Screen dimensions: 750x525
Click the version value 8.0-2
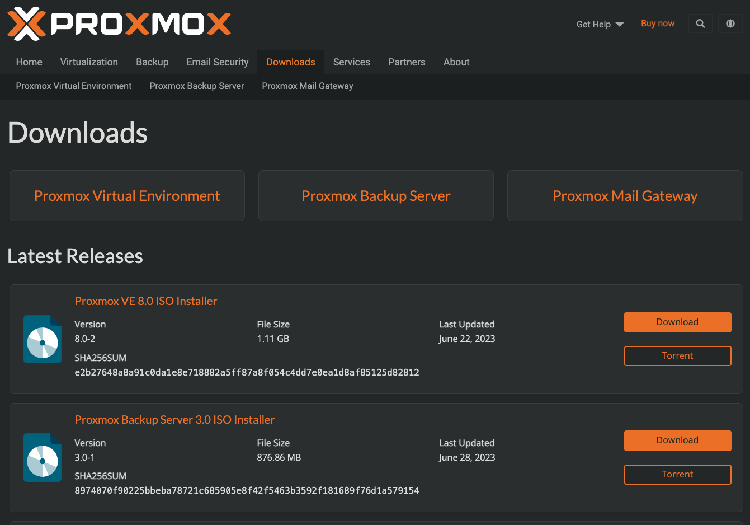tap(85, 339)
